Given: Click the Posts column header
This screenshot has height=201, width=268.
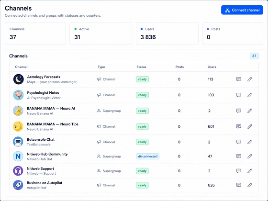Looking at the screenshot, I should pyautogui.click(x=179, y=67).
